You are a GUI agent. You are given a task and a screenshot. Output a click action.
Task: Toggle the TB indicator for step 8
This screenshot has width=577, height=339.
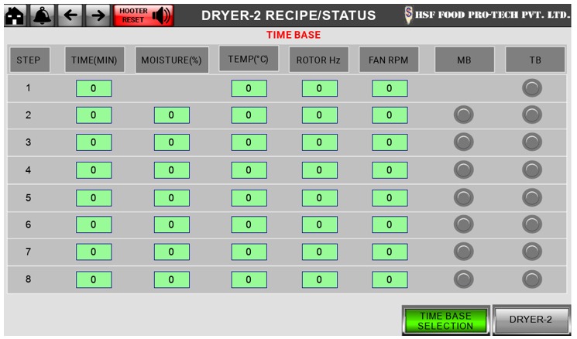point(532,279)
